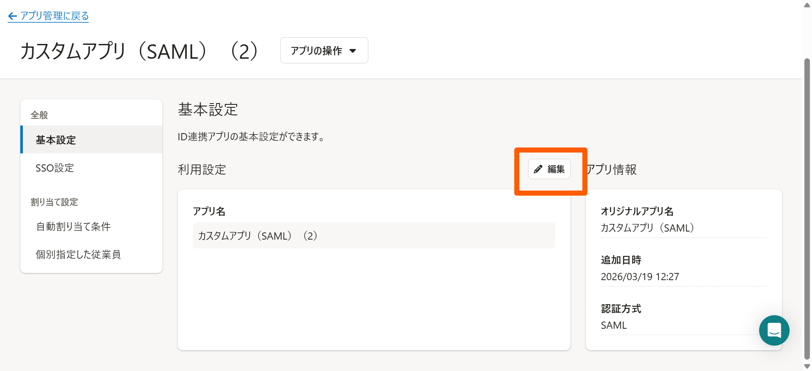Click the back arrow icon
This screenshot has height=371, width=812.
tap(12, 16)
